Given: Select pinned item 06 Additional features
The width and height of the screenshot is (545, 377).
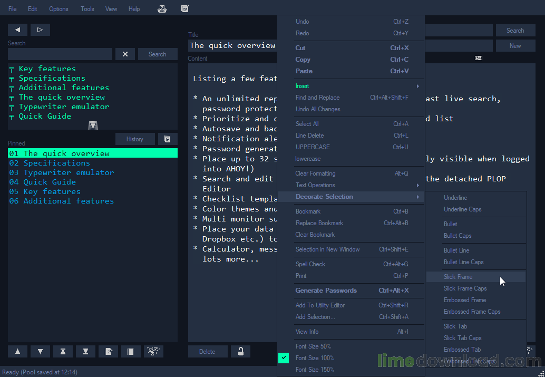Looking at the screenshot, I should (x=93, y=201).
